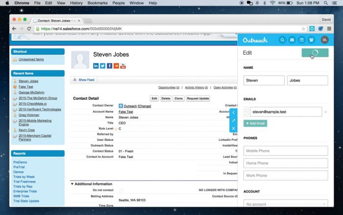Open the Notification Center icon
The height and width of the screenshot is (215, 343).
pos(335,3)
